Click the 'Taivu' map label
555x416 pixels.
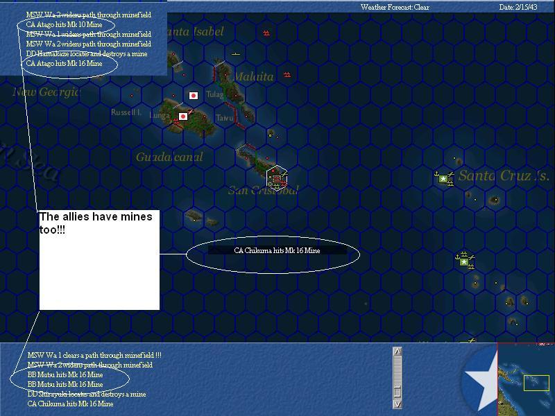pyautogui.click(x=224, y=118)
